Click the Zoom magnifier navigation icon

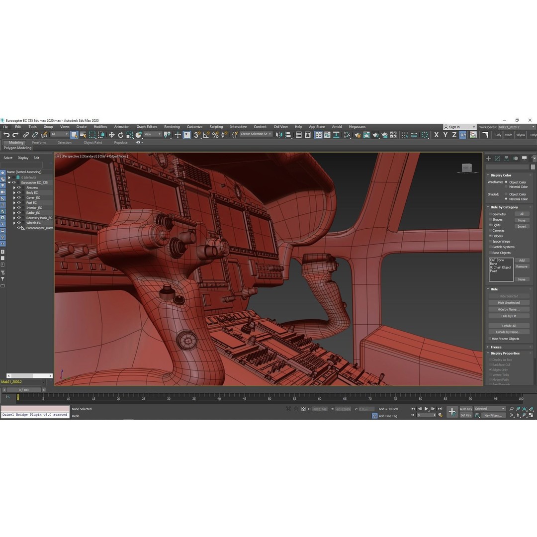[511, 409]
